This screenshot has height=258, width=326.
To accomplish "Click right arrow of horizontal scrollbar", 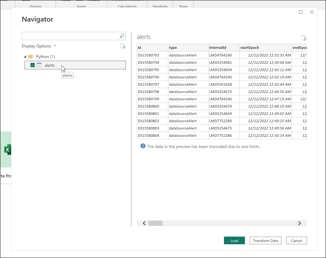I will (299, 223).
